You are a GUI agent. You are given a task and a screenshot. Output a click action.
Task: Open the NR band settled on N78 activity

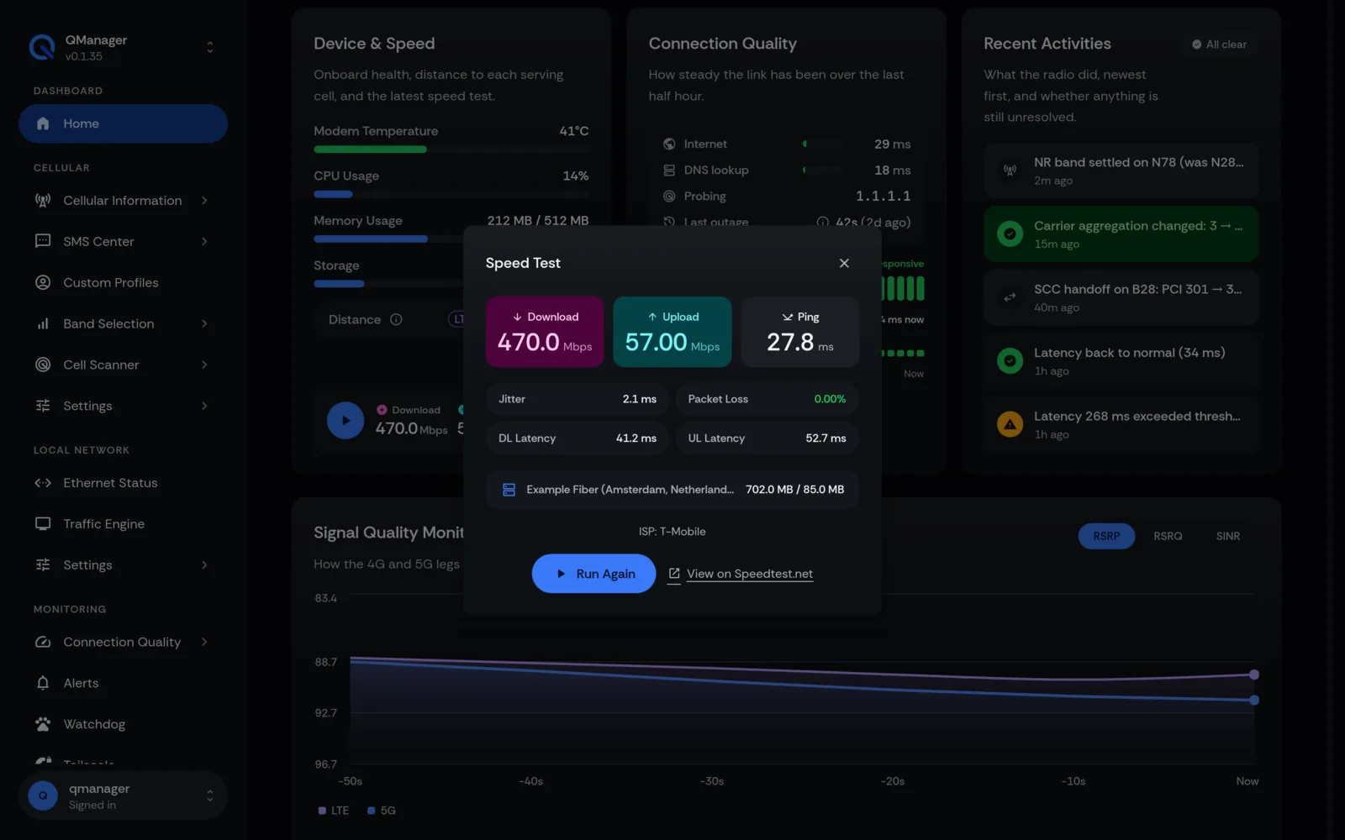pyautogui.click(x=1121, y=171)
